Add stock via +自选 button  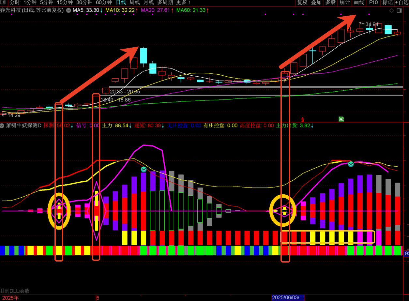(x=402, y=3)
